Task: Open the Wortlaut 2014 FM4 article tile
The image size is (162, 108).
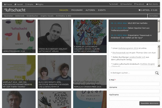Action: pos(19,72)
